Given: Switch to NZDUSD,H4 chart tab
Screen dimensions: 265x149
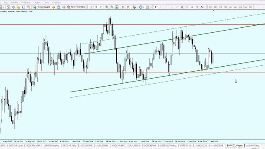Looking at the screenshot, I should (86, 145).
